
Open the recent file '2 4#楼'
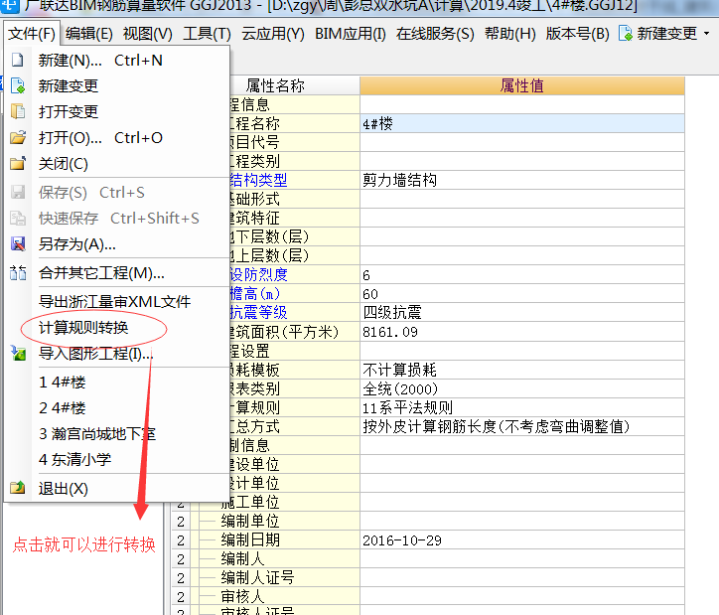(x=117, y=407)
